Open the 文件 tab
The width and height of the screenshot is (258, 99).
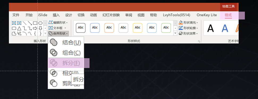click(16, 15)
